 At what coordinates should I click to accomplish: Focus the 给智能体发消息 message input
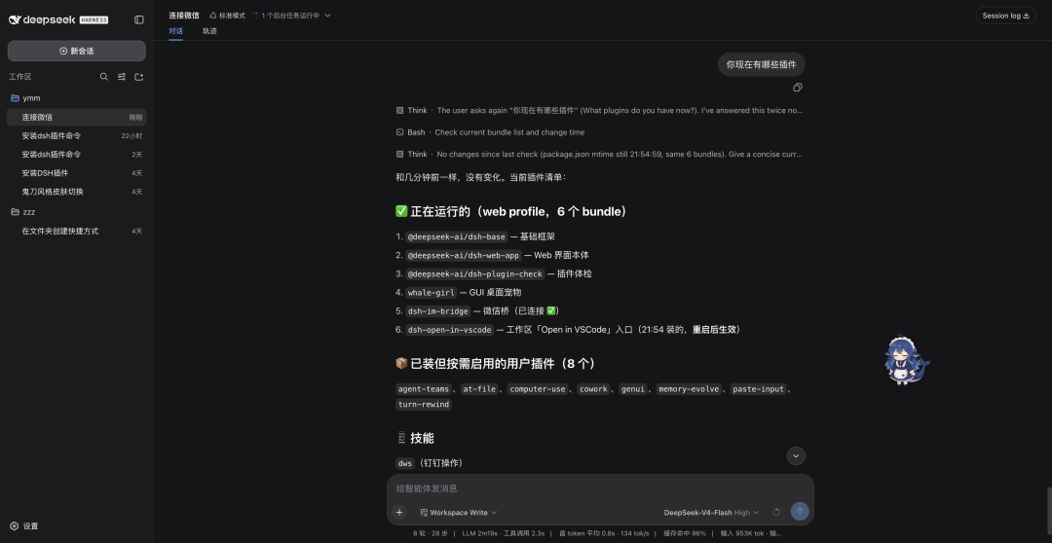600,489
